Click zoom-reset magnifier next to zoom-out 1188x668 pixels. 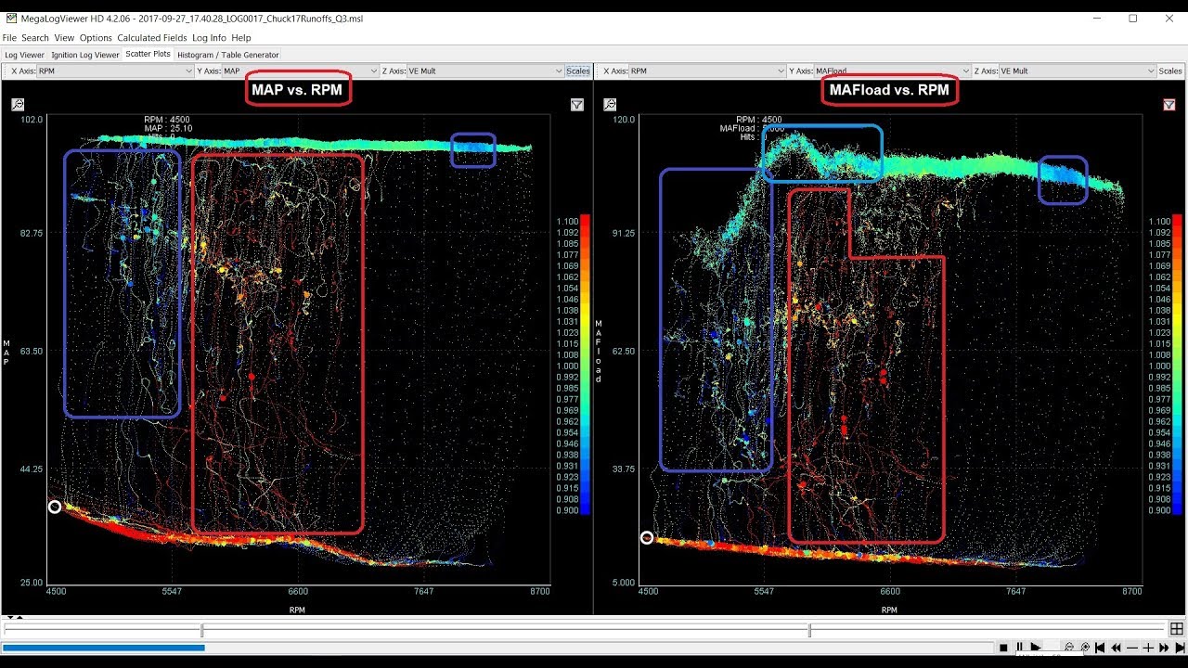pyautogui.click(x=1085, y=648)
